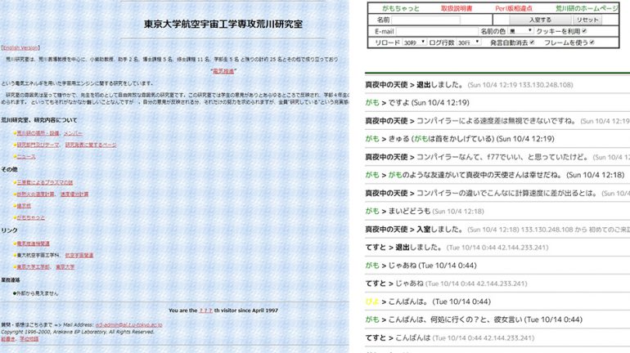The height and width of the screenshot is (353, 630).
Task: Click the がも > まいどうも chat message
Action: [x=425, y=211]
